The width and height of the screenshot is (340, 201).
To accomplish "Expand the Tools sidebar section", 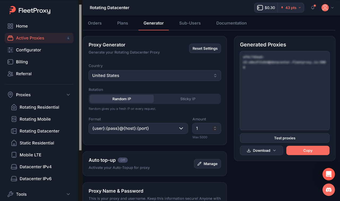I will (x=68, y=194).
